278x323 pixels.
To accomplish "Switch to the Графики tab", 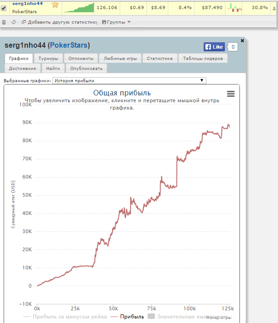I will coord(19,59).
